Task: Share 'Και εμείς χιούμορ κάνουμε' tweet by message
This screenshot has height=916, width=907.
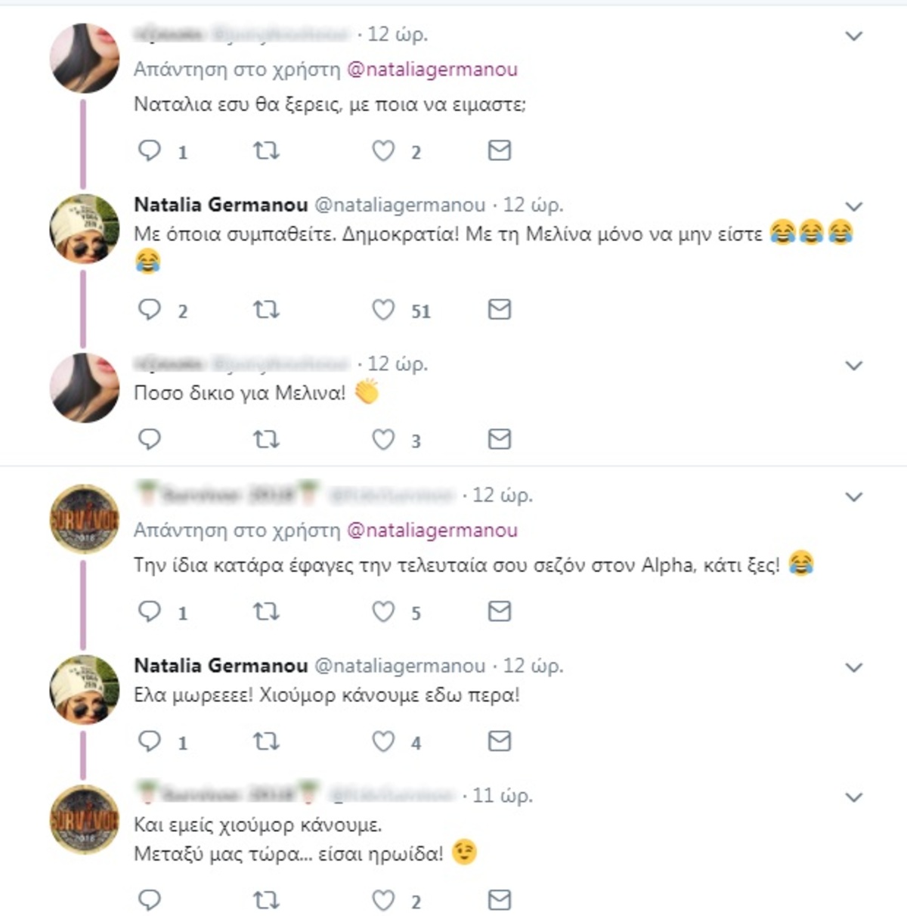Action: click(499, 900)
